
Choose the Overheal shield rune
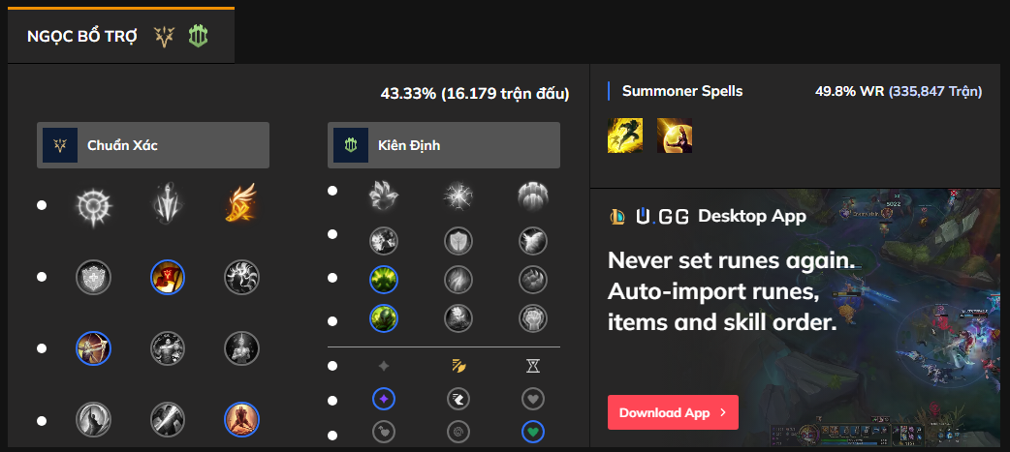(94, 278)
